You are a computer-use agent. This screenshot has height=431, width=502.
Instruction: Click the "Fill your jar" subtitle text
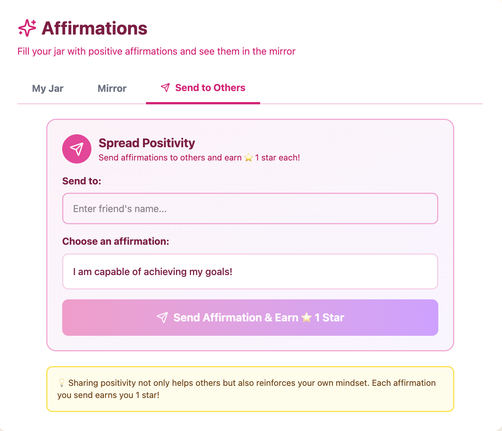coord(156,51)
